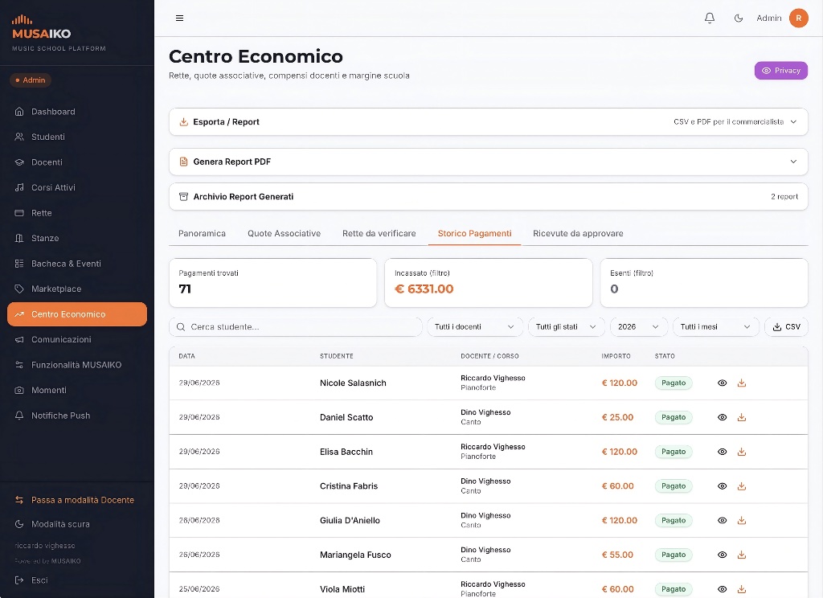This screenshot has width=823, height=598.
Task: Switch to Docente mode
Action: point(77,500)
